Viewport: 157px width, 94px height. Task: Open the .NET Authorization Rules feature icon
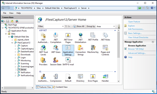tap(43, 38)
